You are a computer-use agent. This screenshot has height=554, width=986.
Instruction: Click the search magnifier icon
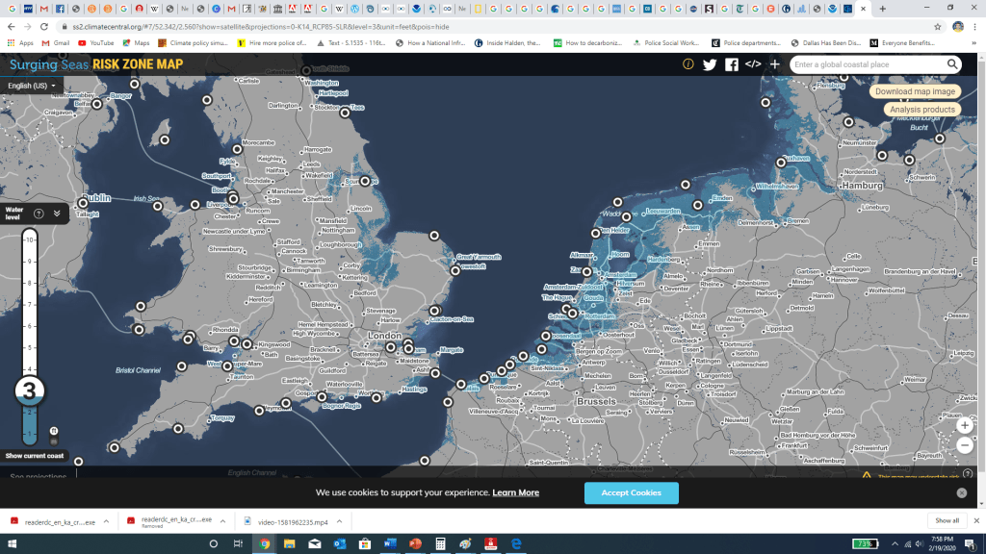coord(952,64)
